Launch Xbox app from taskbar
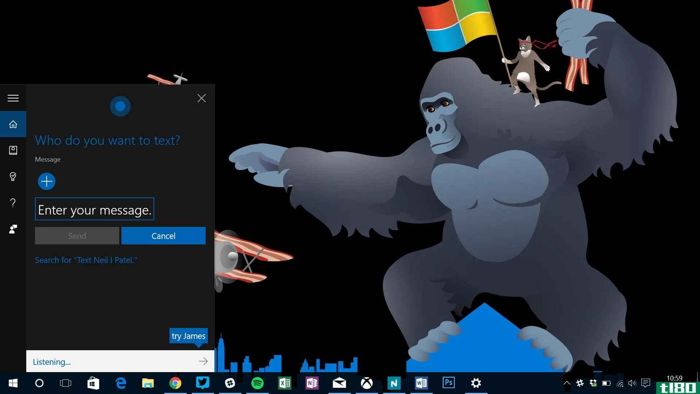 coord(366,383)
